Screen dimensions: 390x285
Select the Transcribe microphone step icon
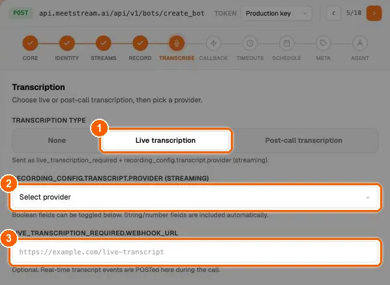click(x=177, y=43)
